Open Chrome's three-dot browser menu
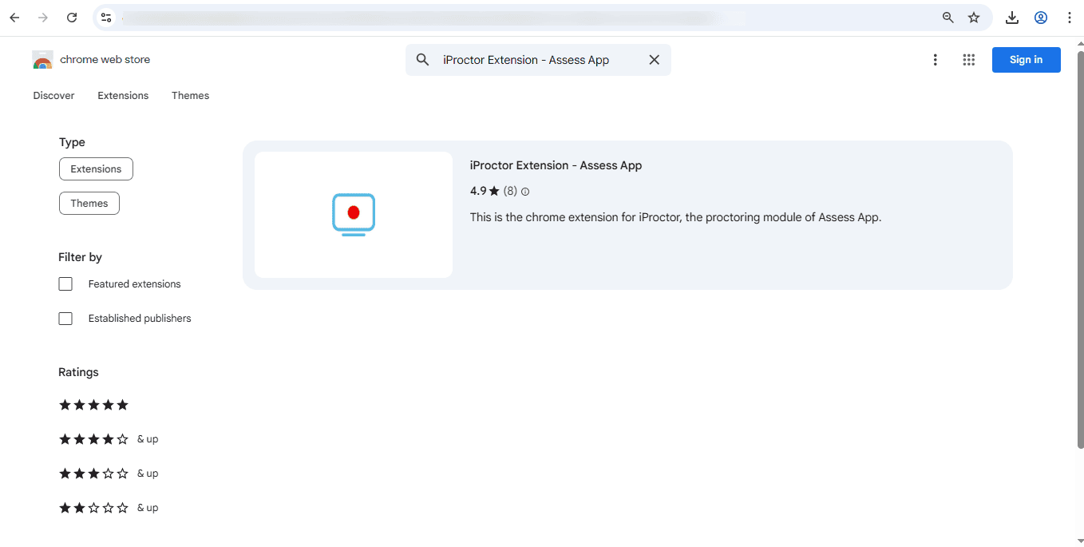 coord(1070,18)
